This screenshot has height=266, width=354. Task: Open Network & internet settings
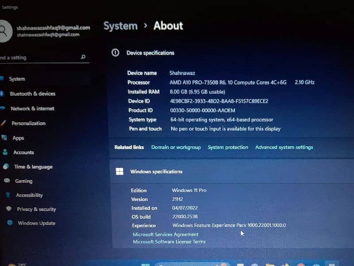coord(32,108)
